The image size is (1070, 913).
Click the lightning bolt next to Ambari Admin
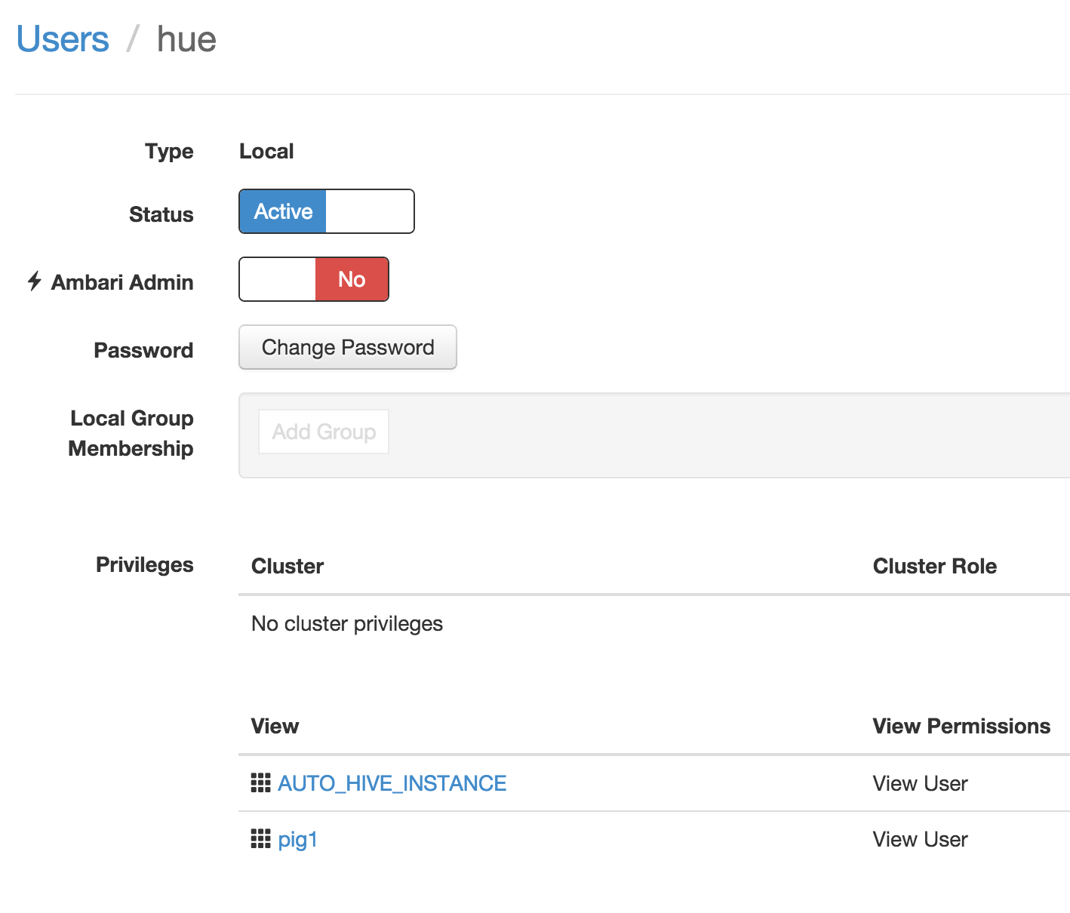point(33,281)
